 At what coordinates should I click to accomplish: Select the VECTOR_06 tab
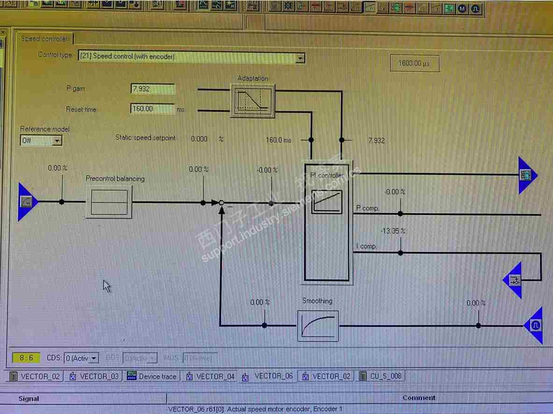[268, 376]
